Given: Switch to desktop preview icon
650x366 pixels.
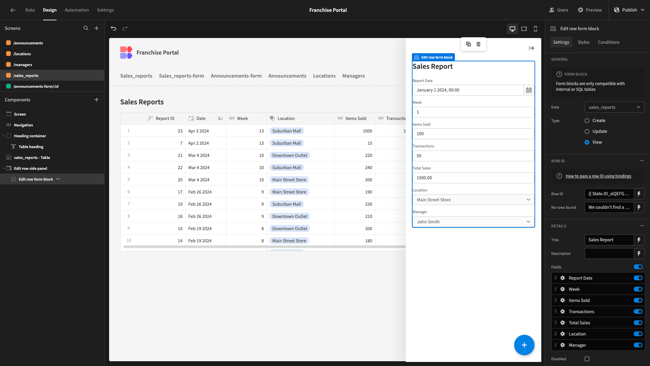Looking at the screenshot, I should click(512, 29).
